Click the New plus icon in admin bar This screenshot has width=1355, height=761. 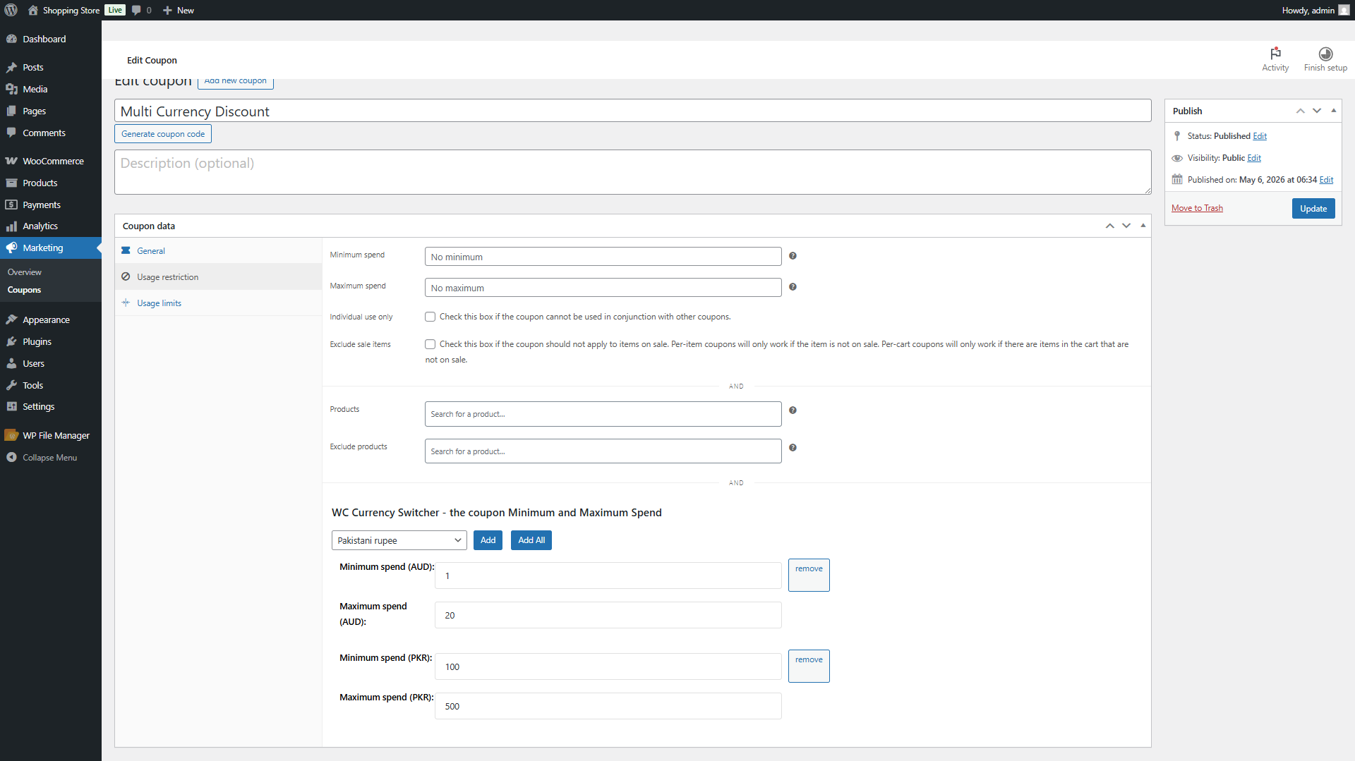point(167,10)
